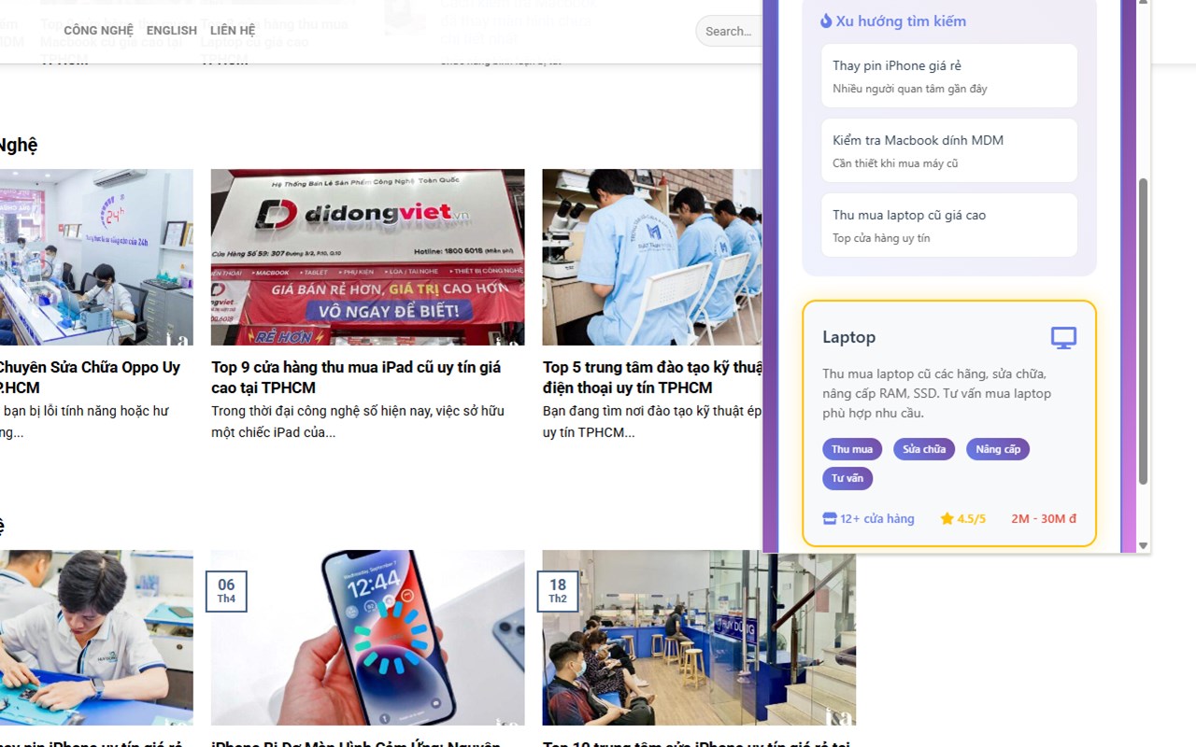
Task: Click the star rating icon showing 4.5/5
Action: pos(947,518)
